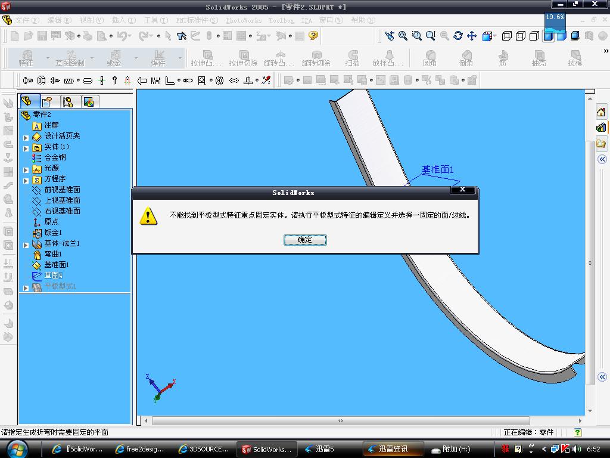Open the 特征 toolbar group dropdown arrow
610x458 pixels.
(48, 58)
